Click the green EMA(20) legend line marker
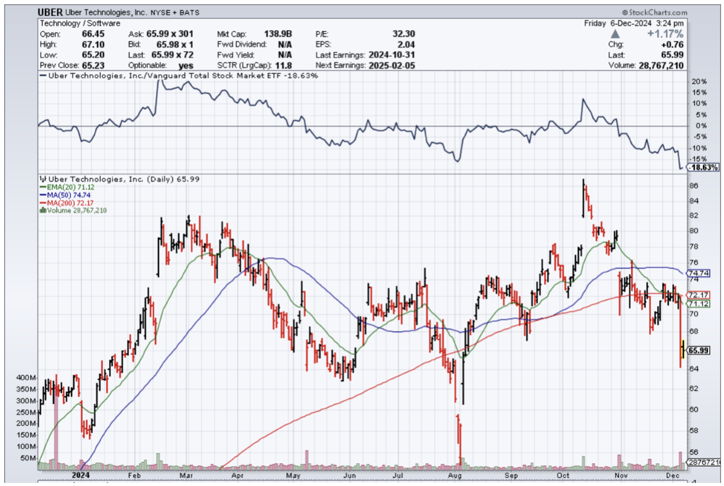The image size is (724, 486). point(42,187)
